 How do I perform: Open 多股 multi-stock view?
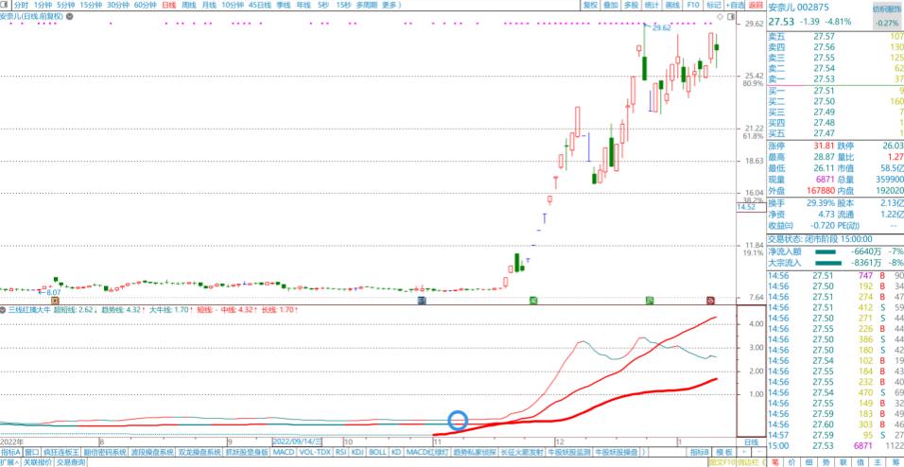click(x=631, y=5)
